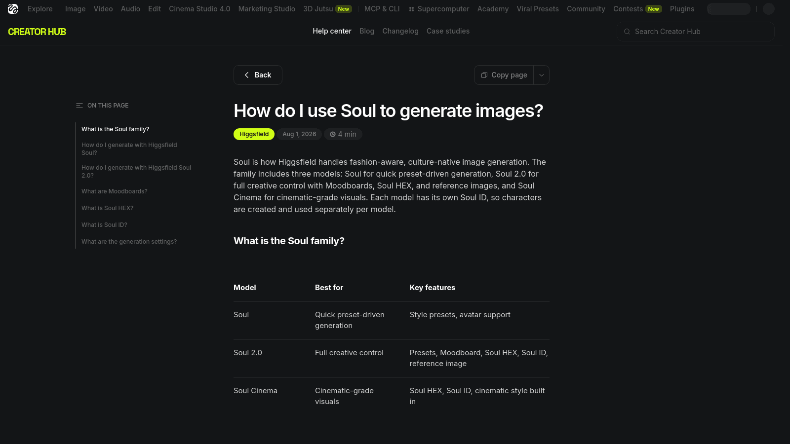The width and height of the screenshot is (790, 444).
Task: Click the Aug 1, 2026 date badge
Action: coord(299,134)
